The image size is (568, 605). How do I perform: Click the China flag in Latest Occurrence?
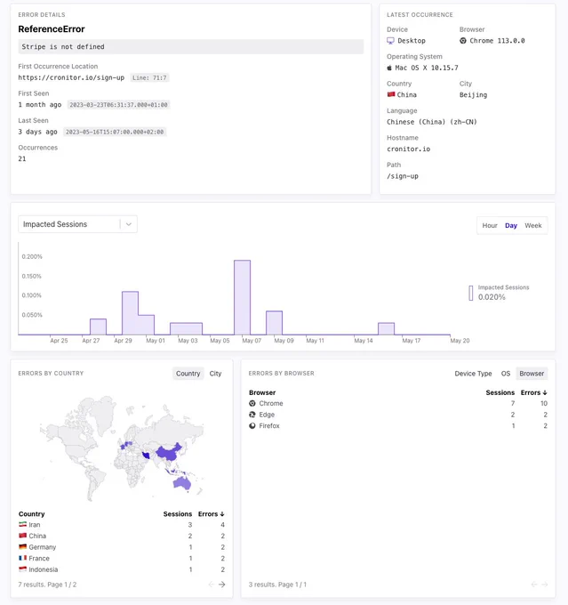391,94
